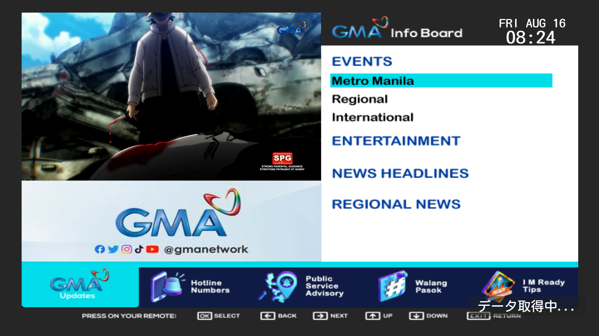Click the Facebook icon beside @gmanetwork

tap(100, 249)
